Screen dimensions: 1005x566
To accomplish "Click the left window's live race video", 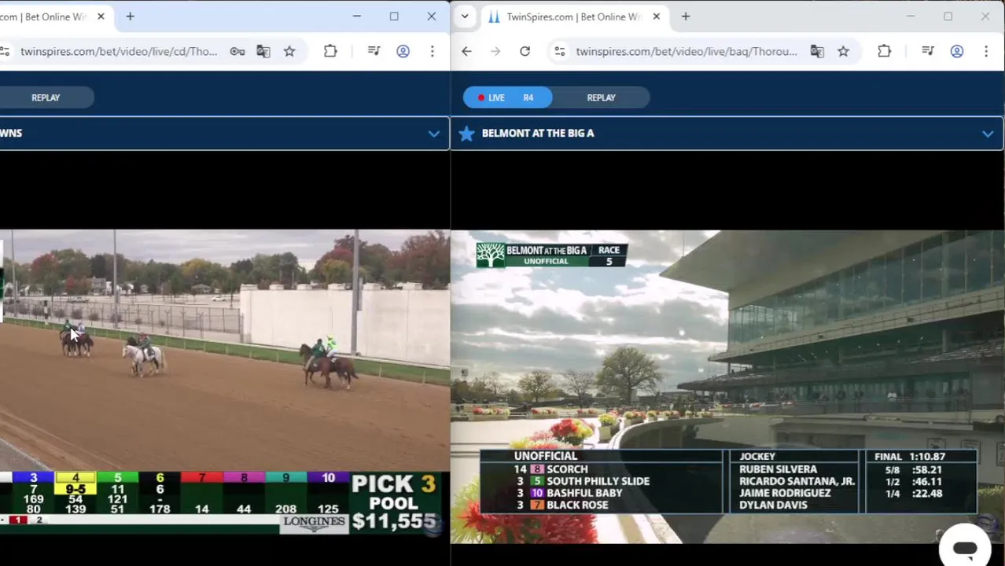I will [x=225, y=382].
